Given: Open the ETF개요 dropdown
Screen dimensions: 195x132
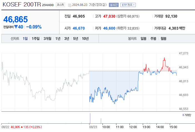Looking at the screenshot, I should (128, 5).
